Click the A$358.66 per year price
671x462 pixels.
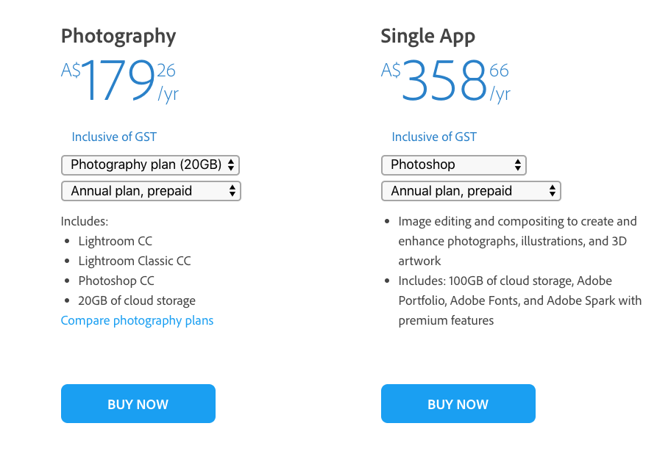click(x=446, y=81)
